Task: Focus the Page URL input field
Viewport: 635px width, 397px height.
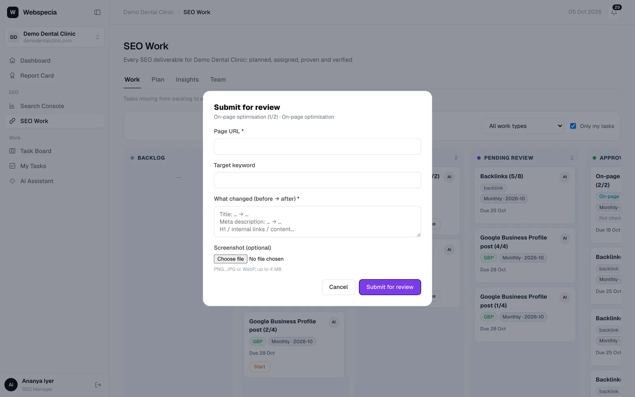Action: click(x=317, y=146)
